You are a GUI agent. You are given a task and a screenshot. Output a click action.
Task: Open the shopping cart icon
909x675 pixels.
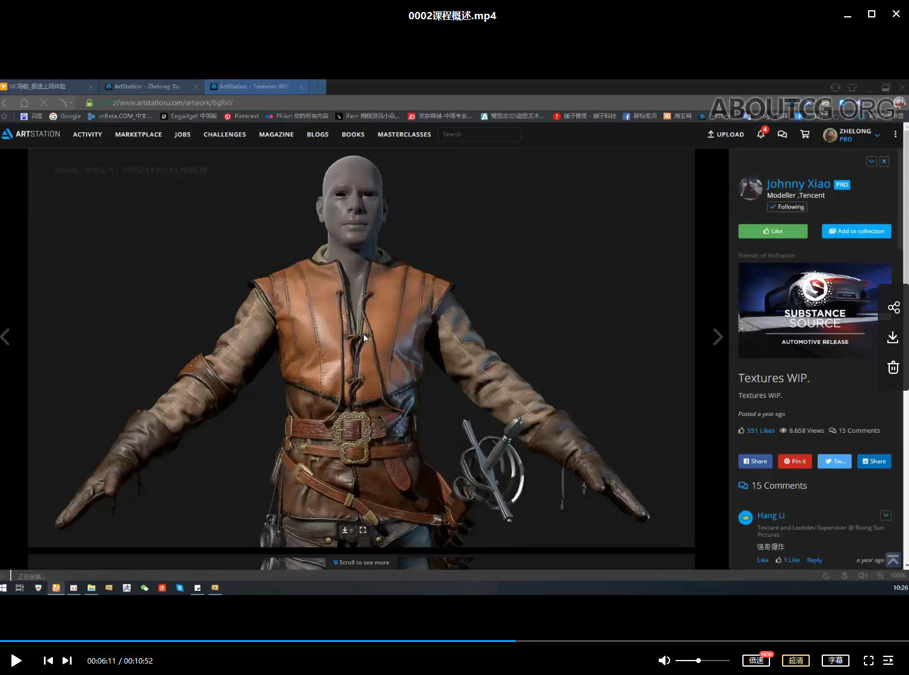tap(804, 134)
